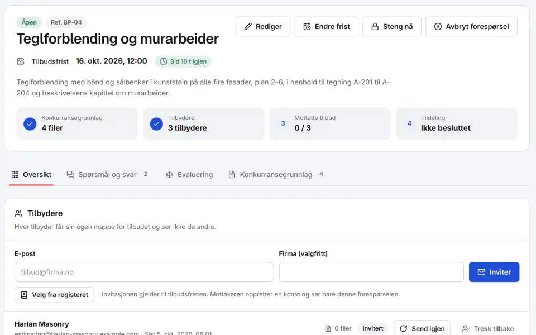The image size is (536, 335).
Task: Click the scales icon for Evaluering
Action: 170,175
